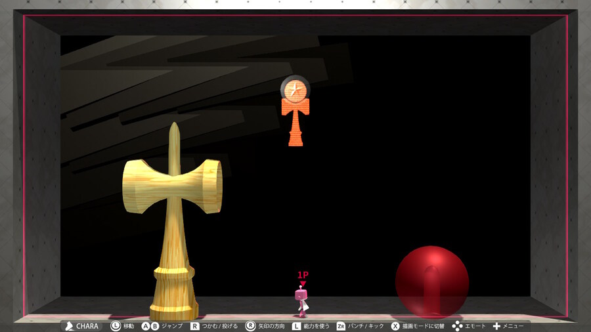This screenshot has width=591, height=332.
Task: Open the menu with plus icon
Action: click(x=496, y=326)
